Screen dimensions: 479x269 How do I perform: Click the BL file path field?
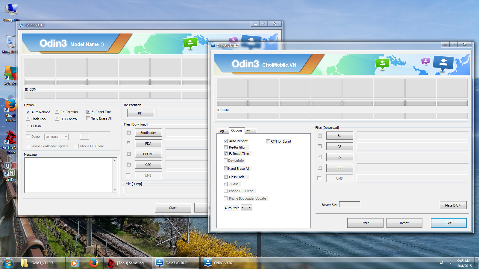pyautogui.click(x=412, y=136)
